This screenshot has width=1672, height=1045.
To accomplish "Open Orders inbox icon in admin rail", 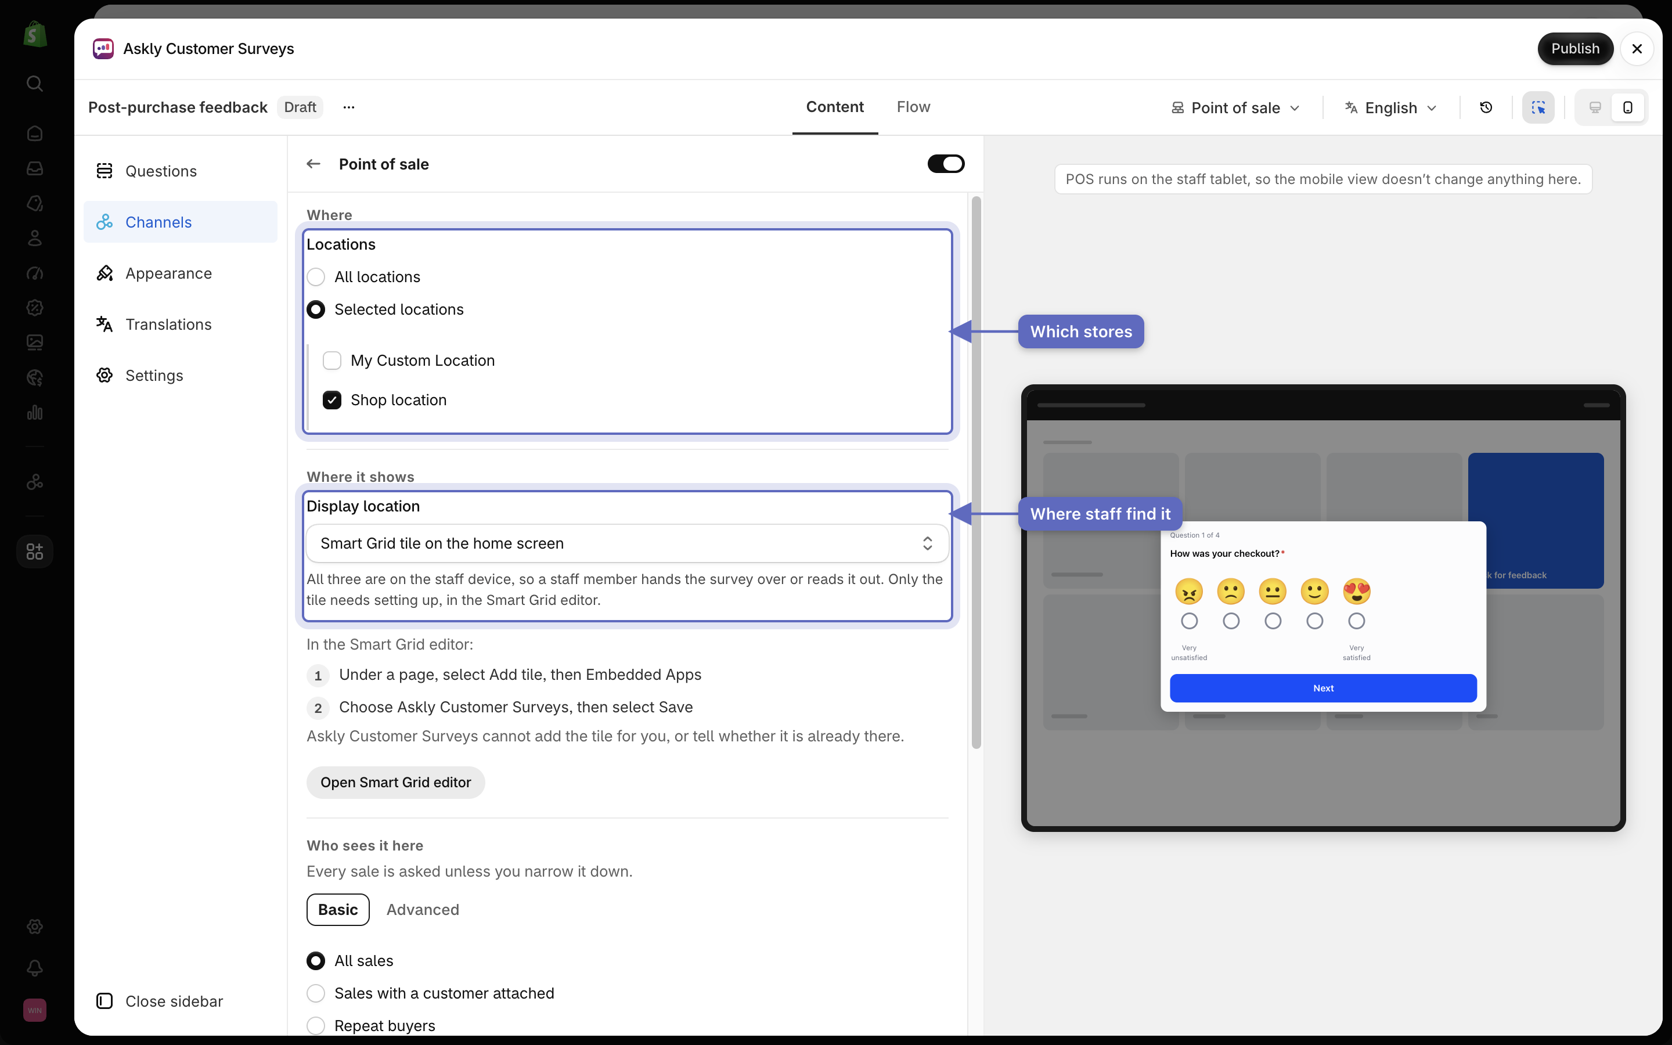I will (35, 168).
